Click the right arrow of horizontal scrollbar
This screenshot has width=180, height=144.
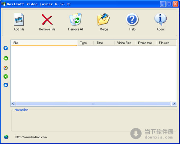click(174, 104)
